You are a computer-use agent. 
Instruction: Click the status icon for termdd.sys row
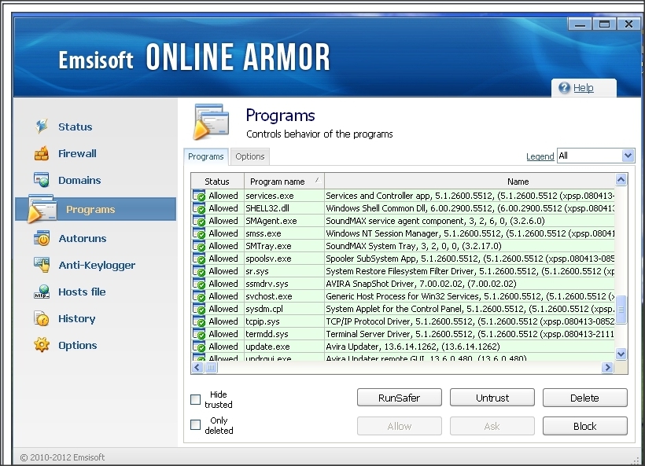199,334
